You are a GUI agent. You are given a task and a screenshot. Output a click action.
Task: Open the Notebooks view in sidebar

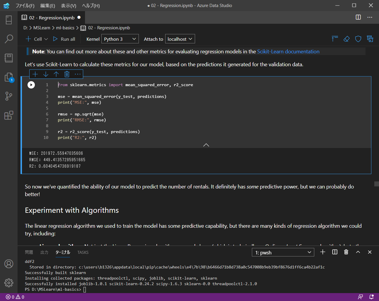[9, 58]
